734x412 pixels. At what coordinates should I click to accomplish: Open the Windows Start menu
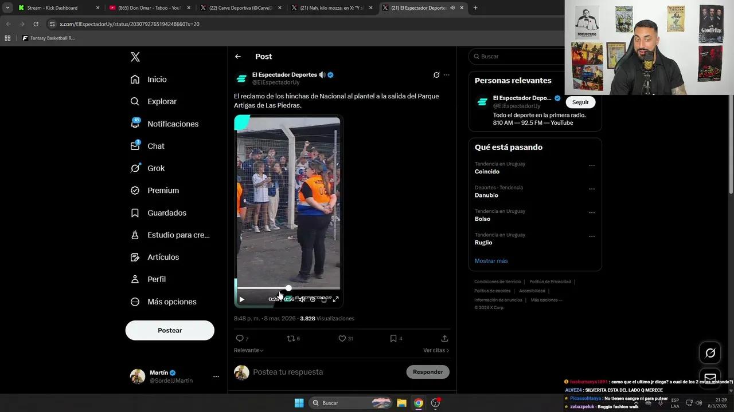[x=299, y=403]
